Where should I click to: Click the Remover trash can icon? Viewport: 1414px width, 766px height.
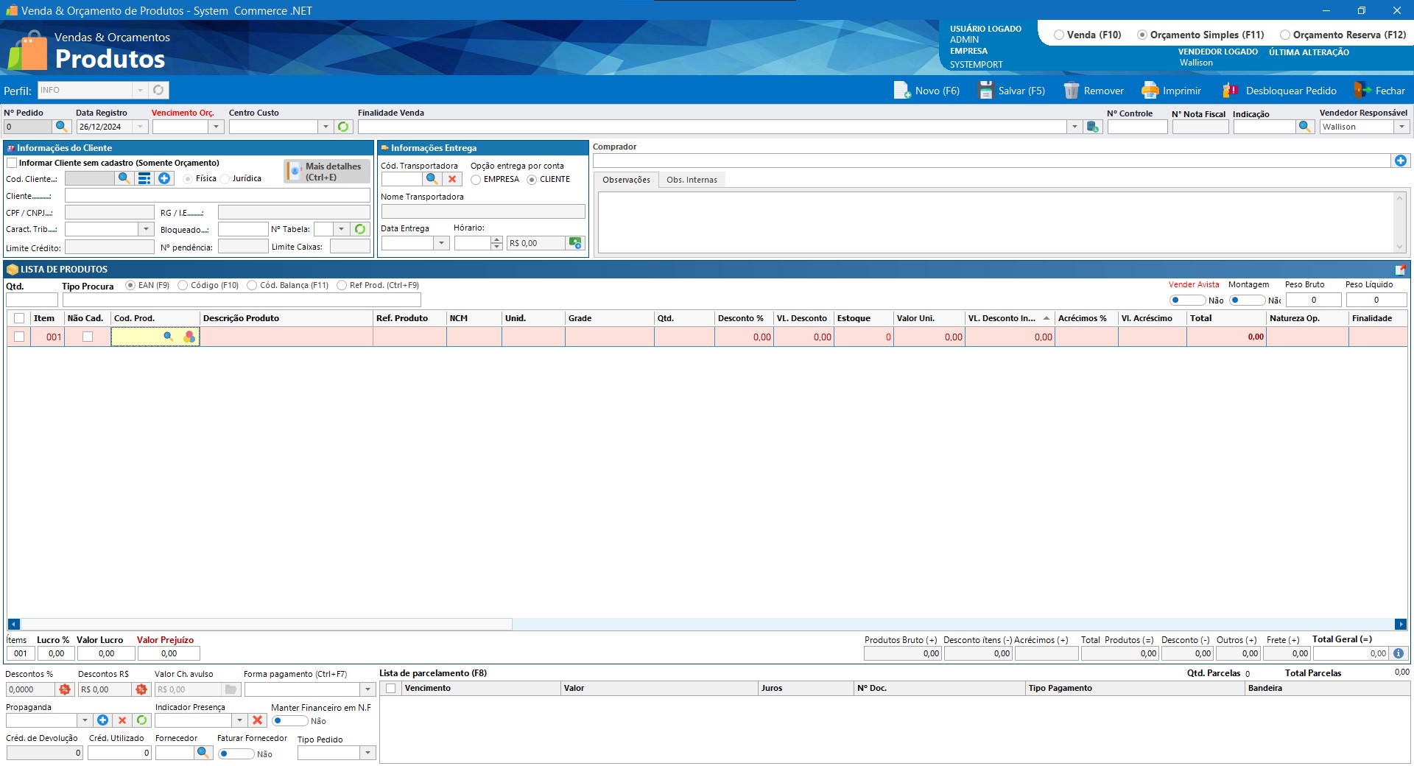tap(1072, 91)
